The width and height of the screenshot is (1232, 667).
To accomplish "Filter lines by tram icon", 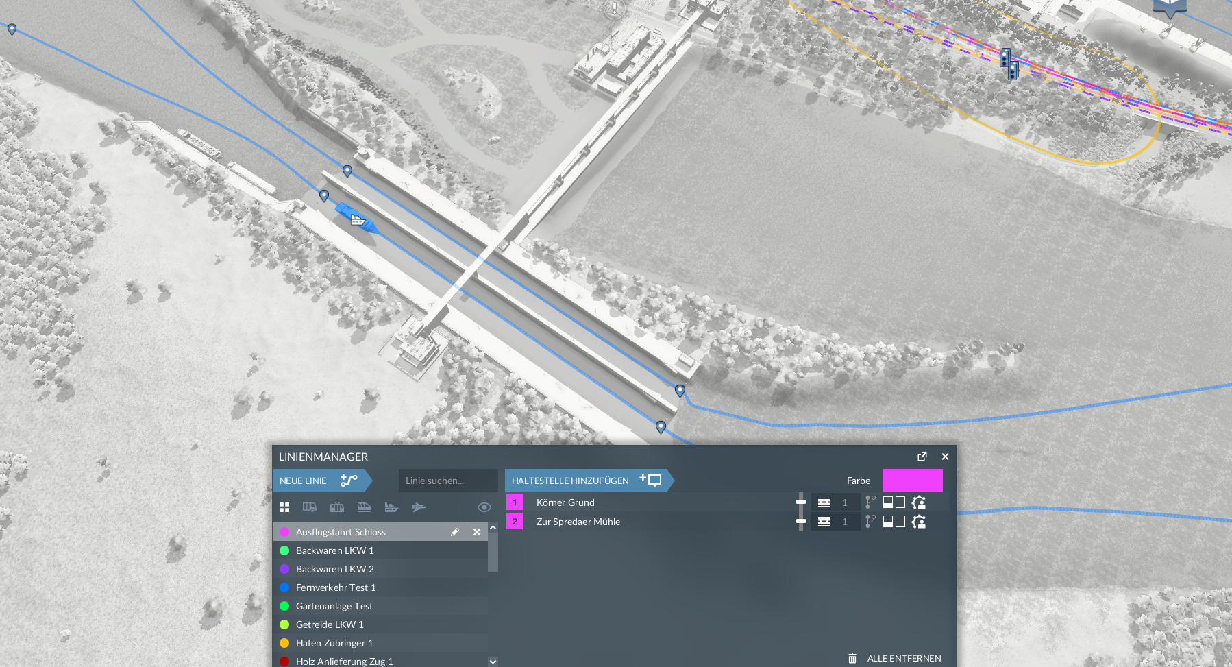I will [x=337, y=507].
